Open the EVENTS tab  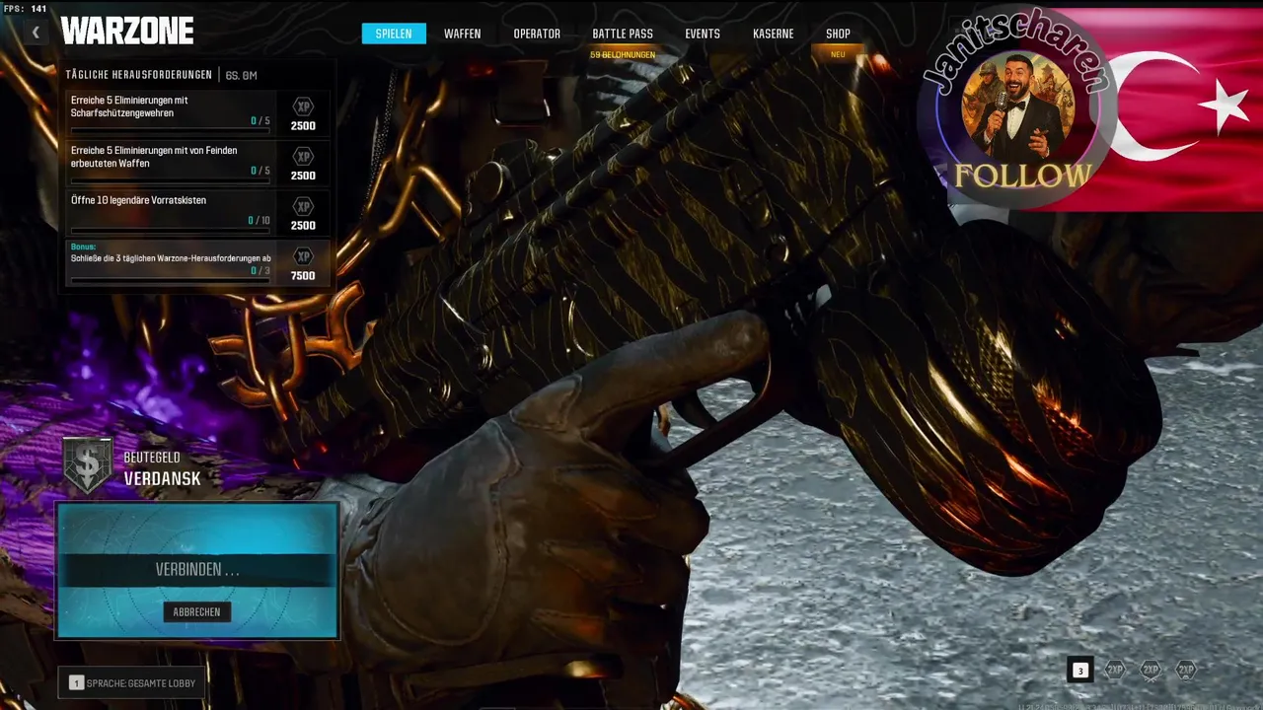(x=703, y=34)
